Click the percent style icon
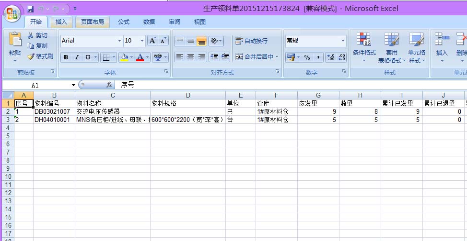The image size is (467, 241). point(307,57)
